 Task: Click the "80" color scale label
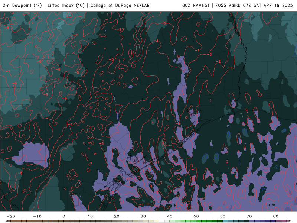click(276, 216)
